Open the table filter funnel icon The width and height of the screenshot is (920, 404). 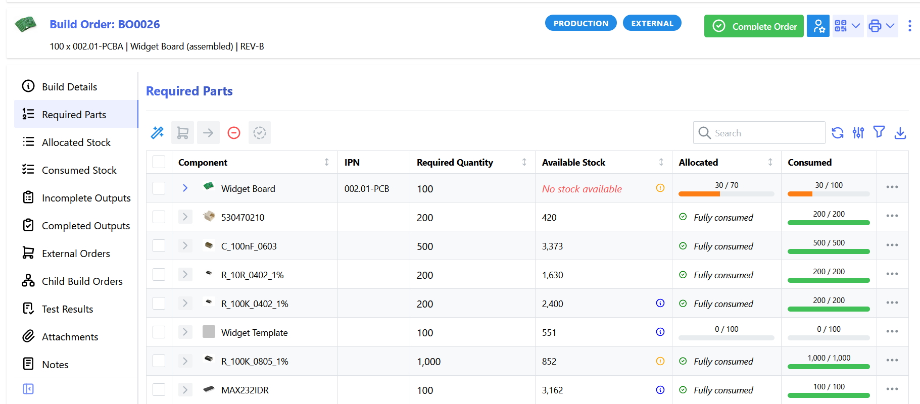[879, 132]
